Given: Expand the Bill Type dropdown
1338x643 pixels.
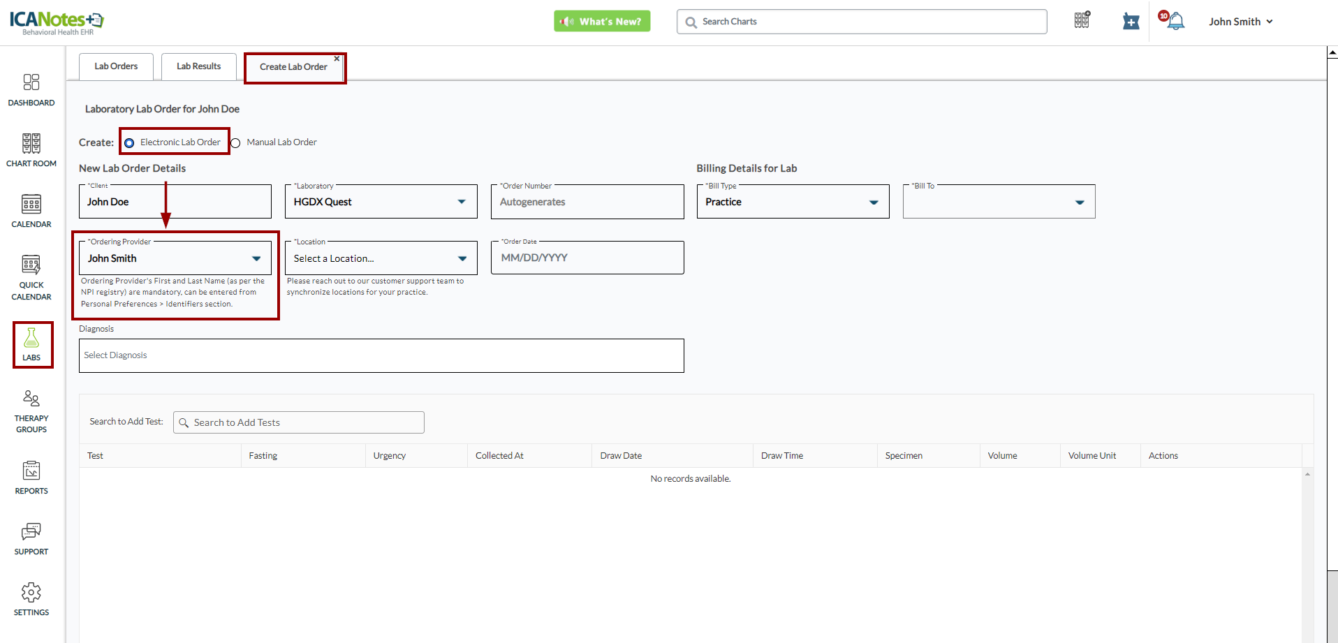Looking at the screenshot, I should tap(873, 202).
